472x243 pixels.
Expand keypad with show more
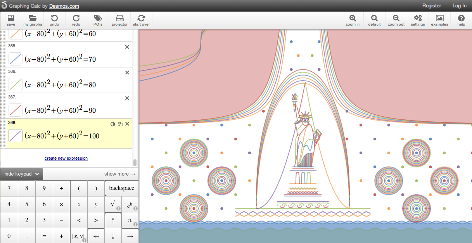(120, 174)
